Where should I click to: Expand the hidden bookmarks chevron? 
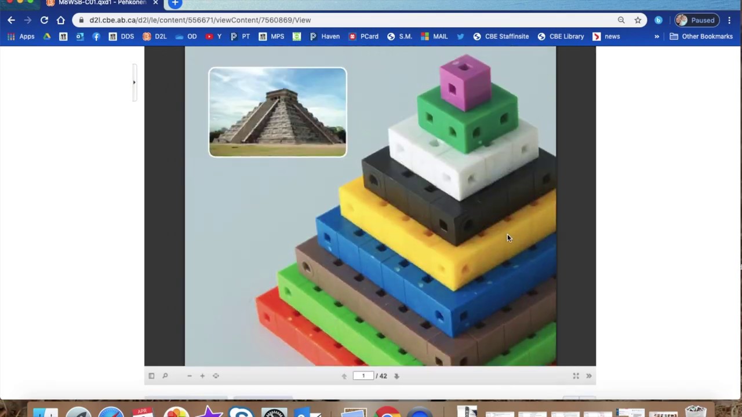point(657,36)
